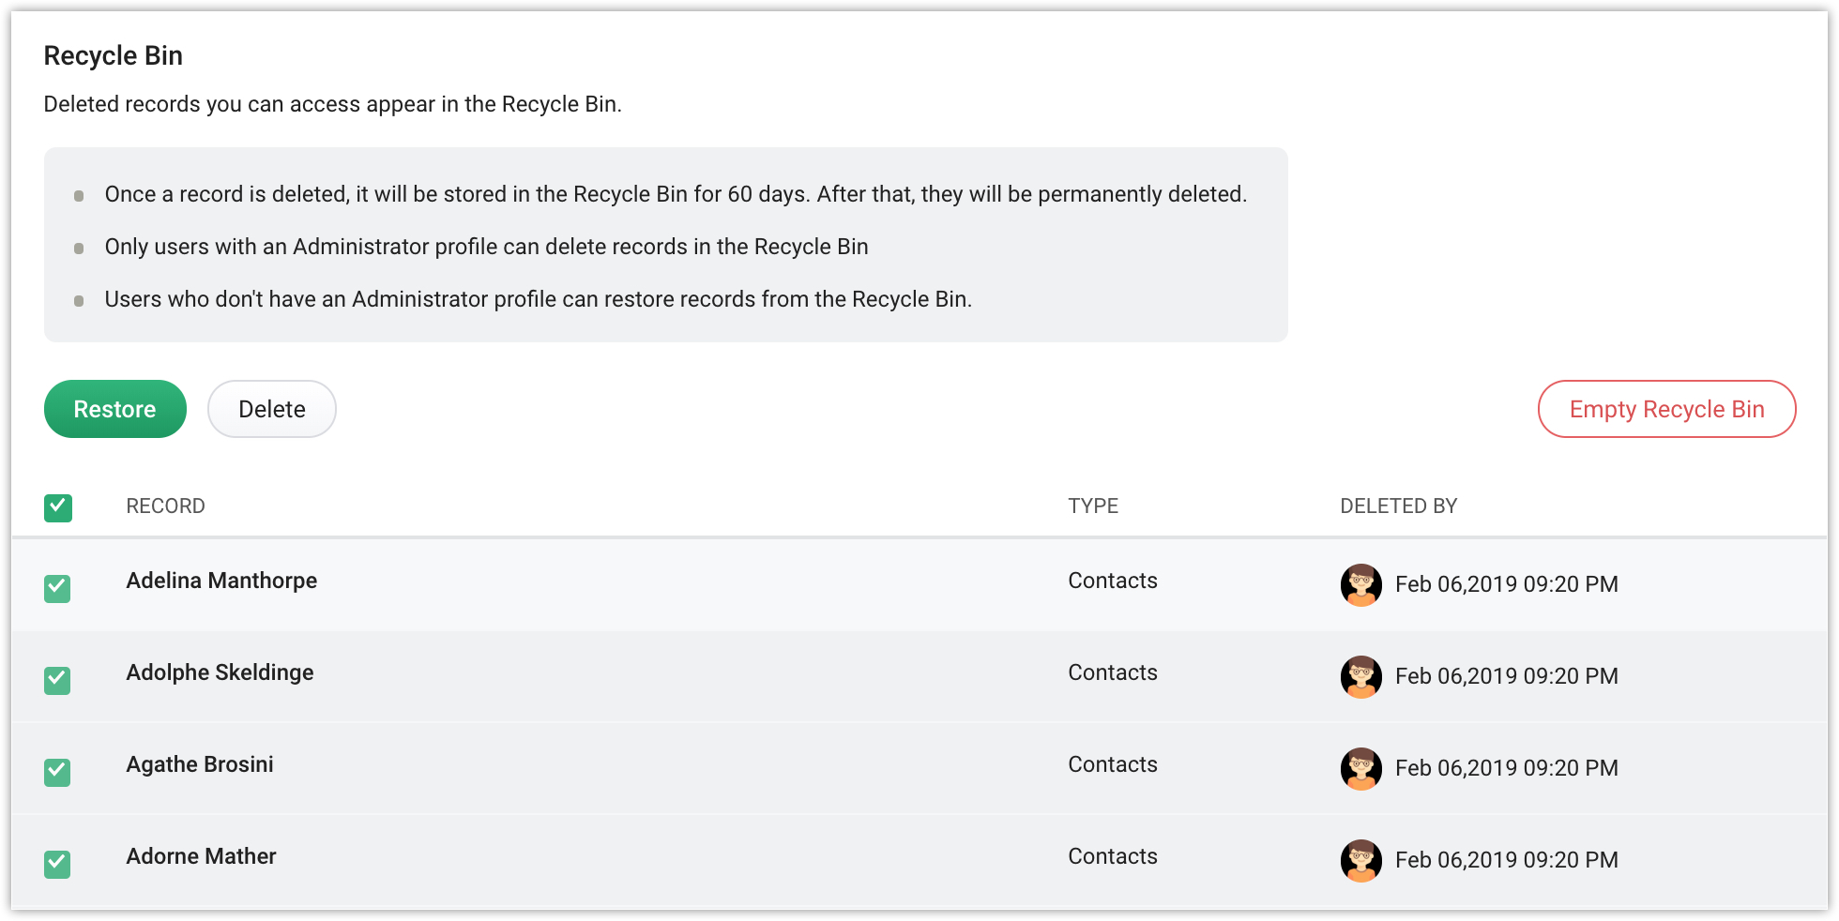Click the Empty Recycle Bin button

(1666, 409)
